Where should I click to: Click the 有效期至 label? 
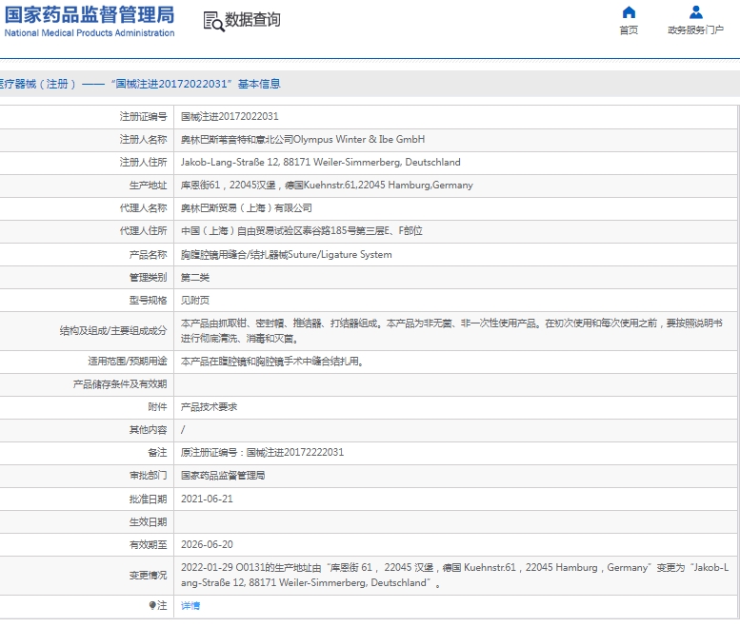point(148,544)
